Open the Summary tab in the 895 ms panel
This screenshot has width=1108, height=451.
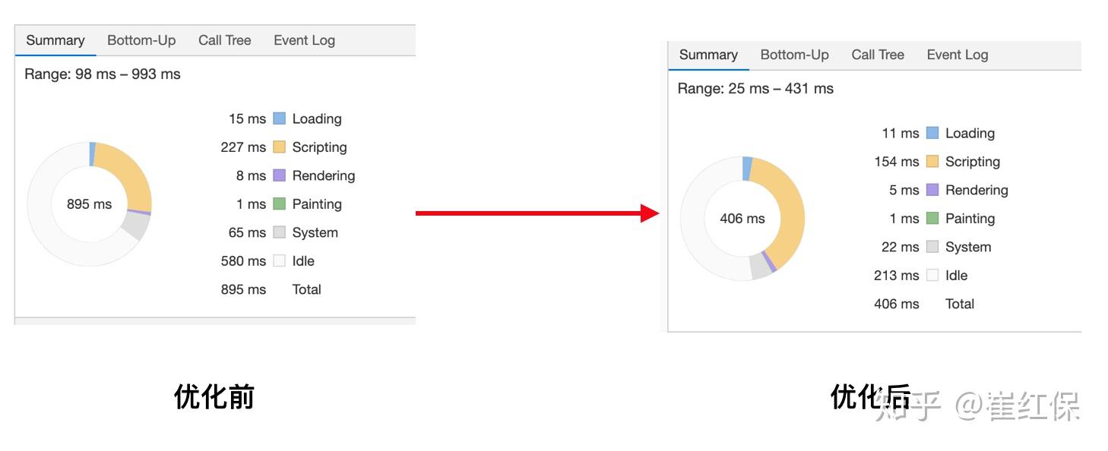tap(55, 40)
